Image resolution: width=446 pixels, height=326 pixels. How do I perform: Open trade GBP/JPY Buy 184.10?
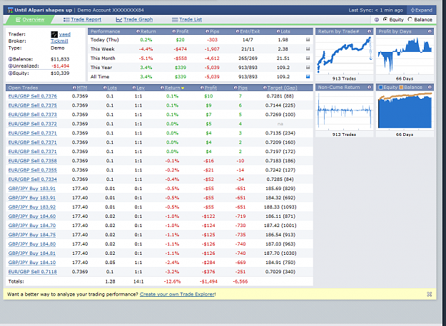(x=32, y=263)
